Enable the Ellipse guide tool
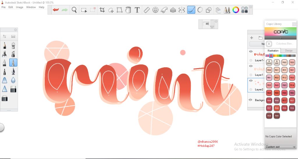The width and height of the screenshot is (298, 159). [155, 10]
